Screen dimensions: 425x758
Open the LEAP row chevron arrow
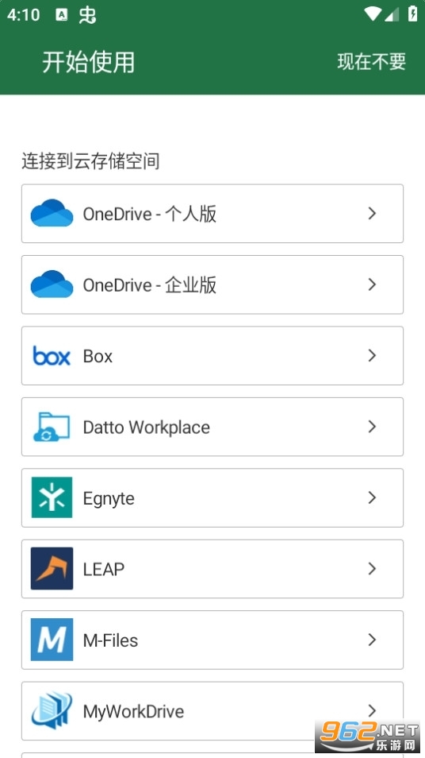(372, 569)
